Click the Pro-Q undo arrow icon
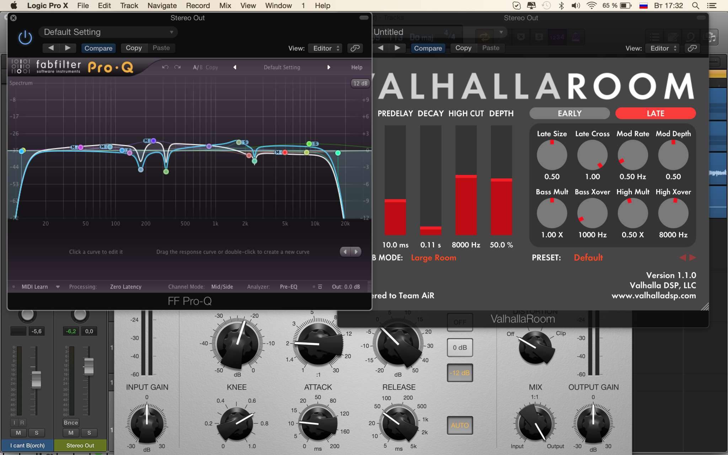Image resolution: width=728 pixels, height=455 pixels. pyautogui.click(x=165, y=67)
